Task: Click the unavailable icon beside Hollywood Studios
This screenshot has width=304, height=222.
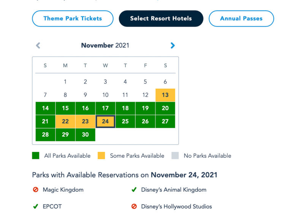Action: [134, 206]
